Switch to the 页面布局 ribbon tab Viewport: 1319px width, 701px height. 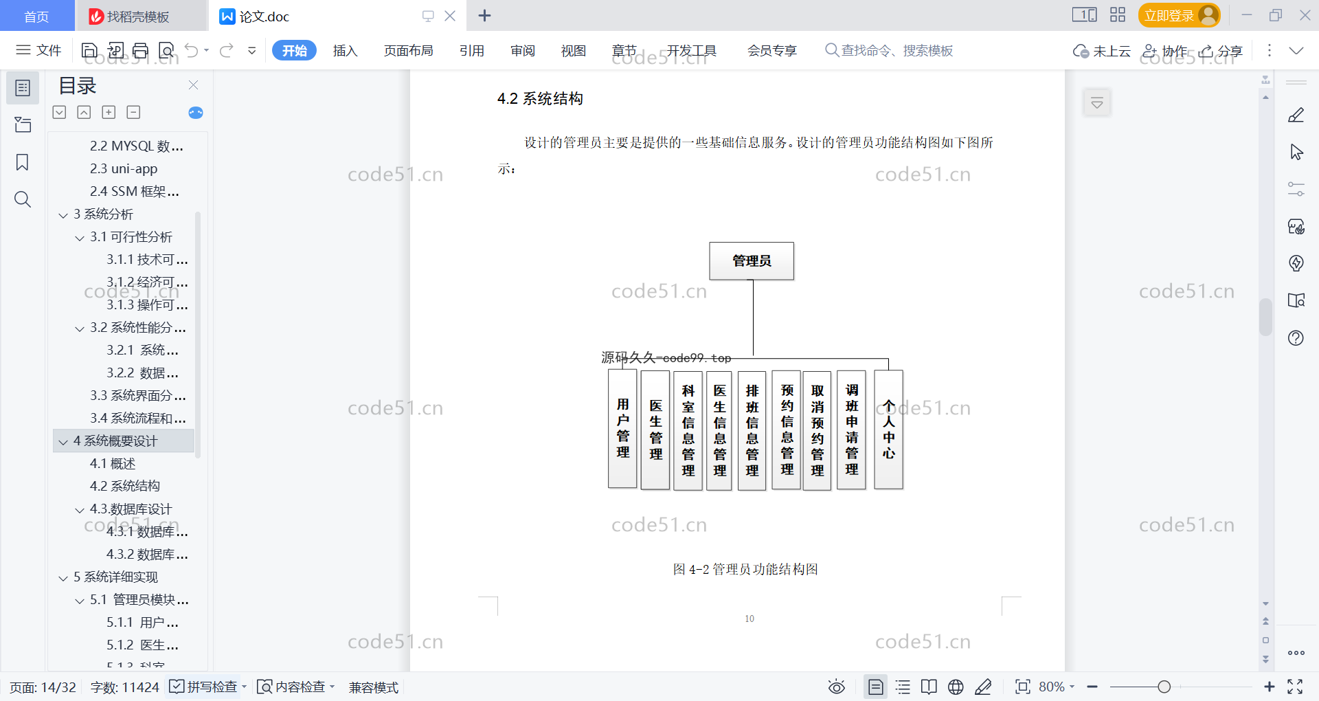point(408,50)
